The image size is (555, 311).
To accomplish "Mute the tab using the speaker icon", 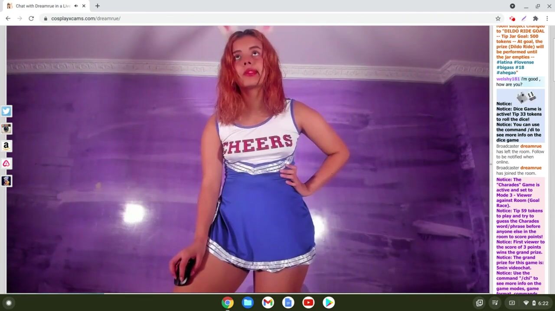I will (76, 6).
